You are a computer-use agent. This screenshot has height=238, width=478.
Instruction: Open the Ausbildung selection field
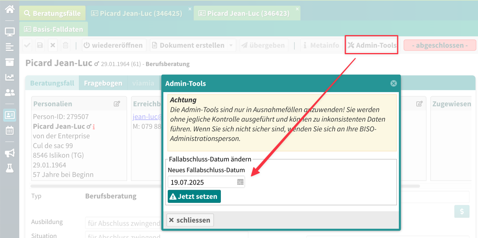pos(123,223)
